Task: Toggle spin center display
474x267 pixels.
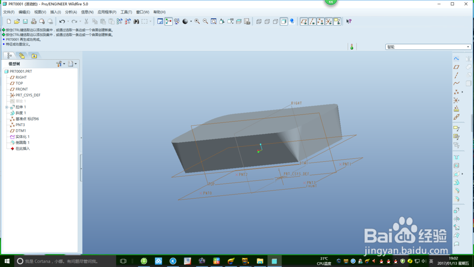Action: point(169,21)
